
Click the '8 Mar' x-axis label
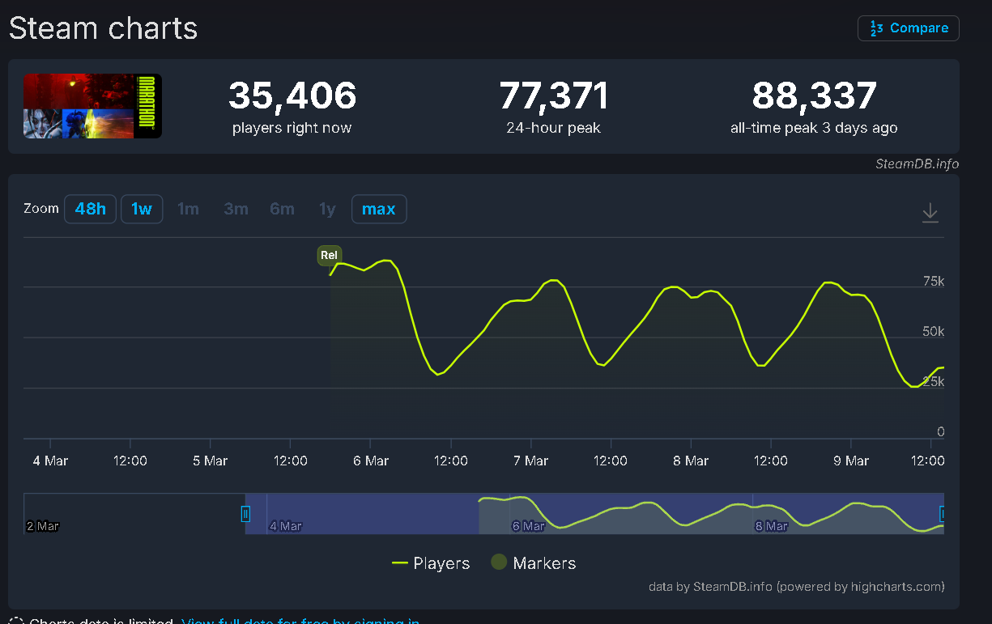691,461
